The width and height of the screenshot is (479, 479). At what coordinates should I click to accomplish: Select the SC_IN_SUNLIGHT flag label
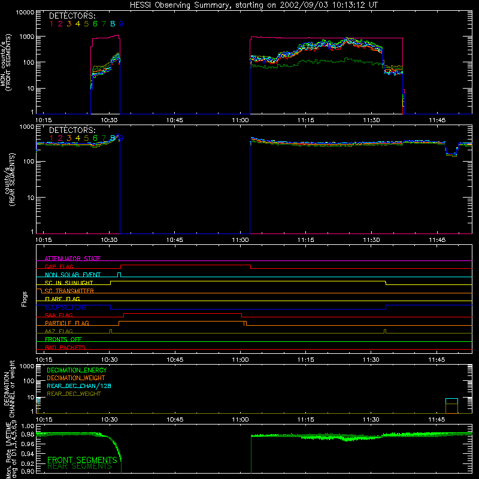pos(69,283)
